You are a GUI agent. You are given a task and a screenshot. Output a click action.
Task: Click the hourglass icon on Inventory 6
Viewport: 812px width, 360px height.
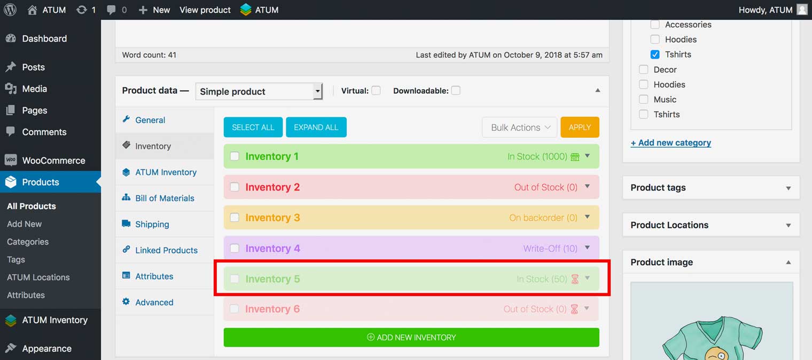(574, 309)
